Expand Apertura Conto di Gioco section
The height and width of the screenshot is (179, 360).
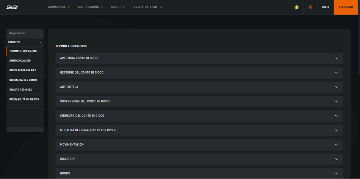pyautogui.click(x=199, y=58)
